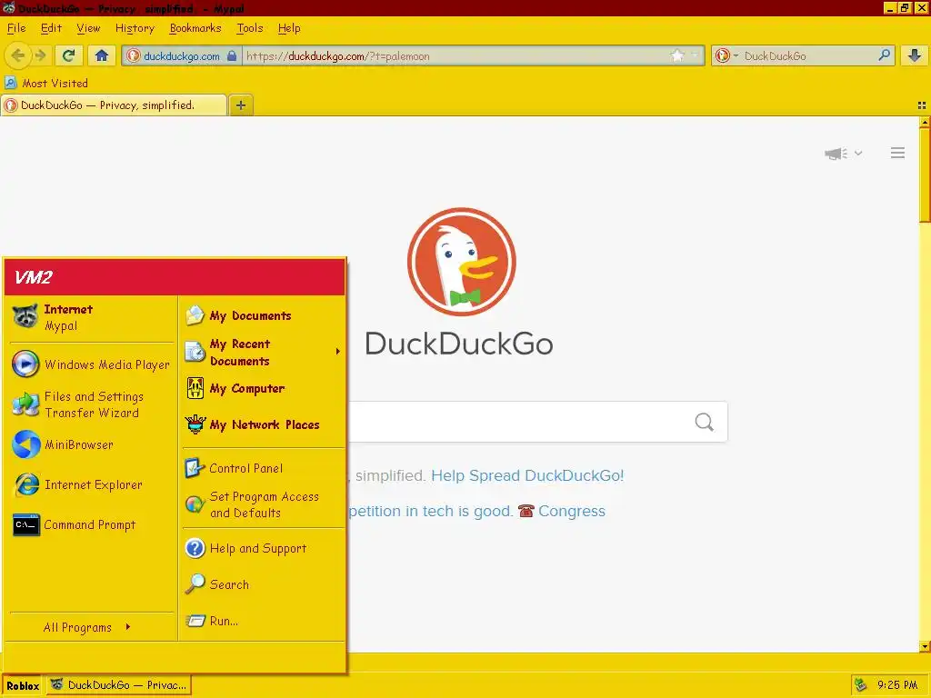Open the tab groups grid icon
The image size is (931, 698).
tap(922, 105)
